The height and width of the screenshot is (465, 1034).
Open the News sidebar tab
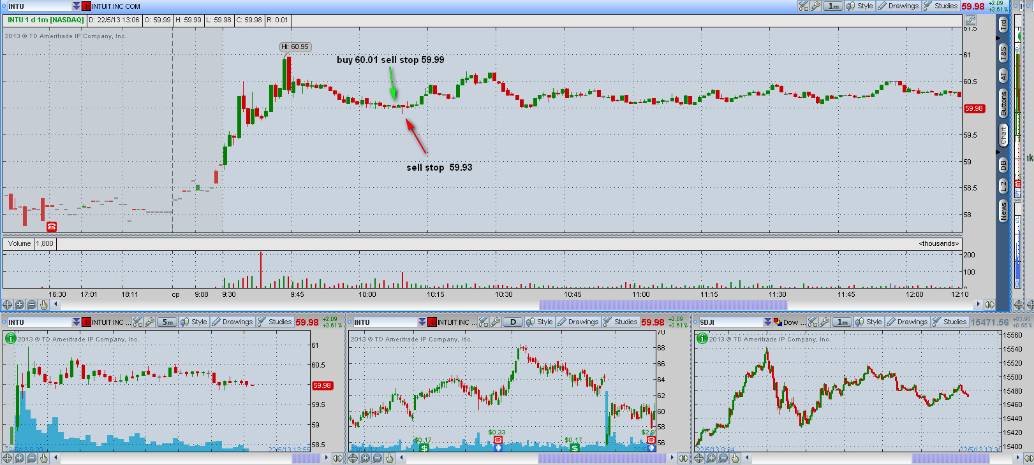[x=1003, y=210]
